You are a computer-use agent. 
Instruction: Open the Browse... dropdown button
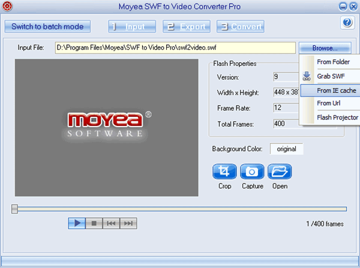[x=325, y=48]
